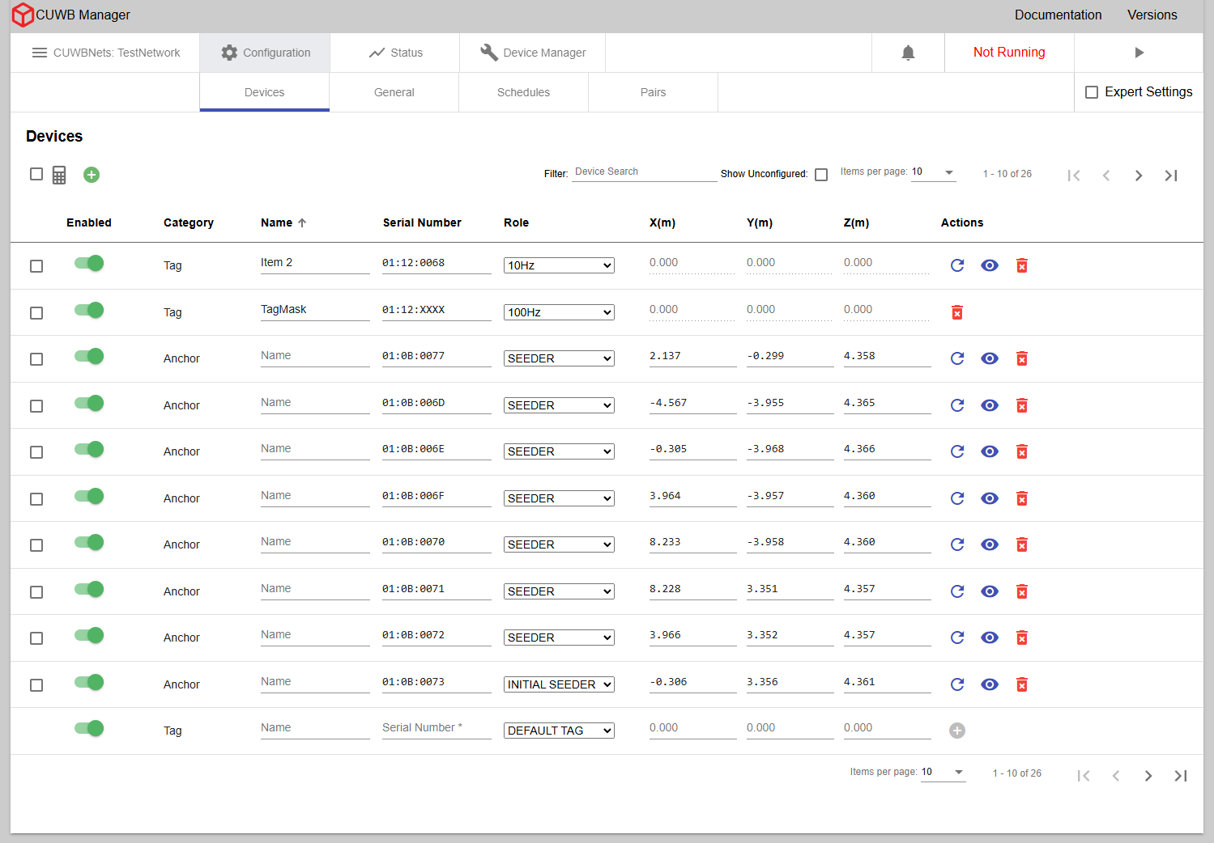Viewport: 1214px width, 843px height.
Task: View anchor 01:0B:006E with the eye icon
Action: (990, 451)
